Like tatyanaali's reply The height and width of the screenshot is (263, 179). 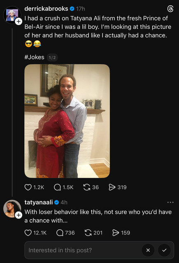pyautogui.click(x=28, y=233)
